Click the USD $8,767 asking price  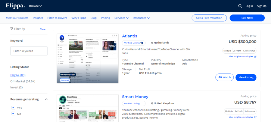click(245, 103)
